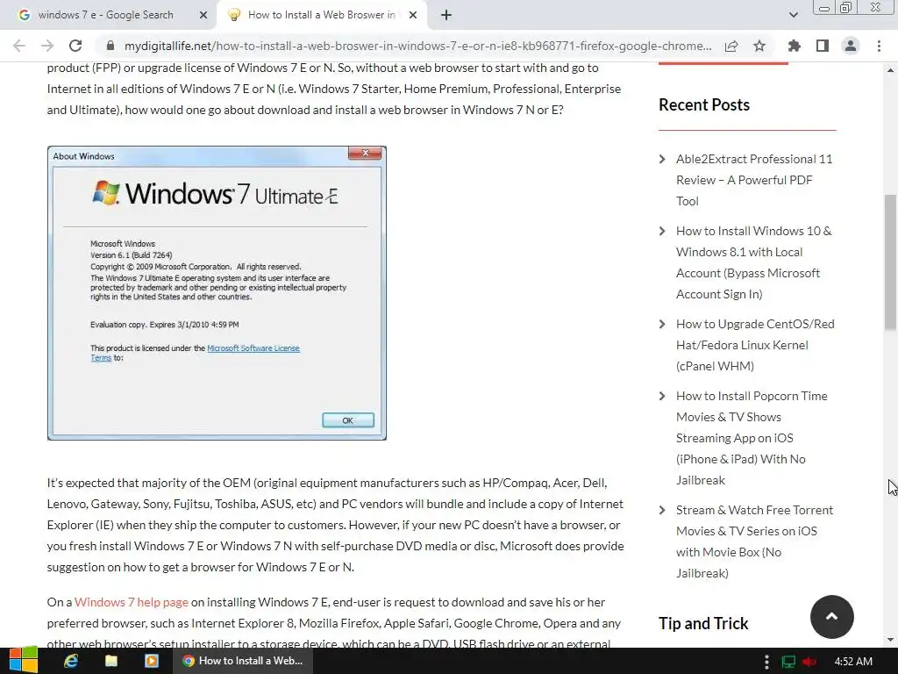Toggle the side panel icon
The width and height of the screenshot is (898, 674).
823,46
